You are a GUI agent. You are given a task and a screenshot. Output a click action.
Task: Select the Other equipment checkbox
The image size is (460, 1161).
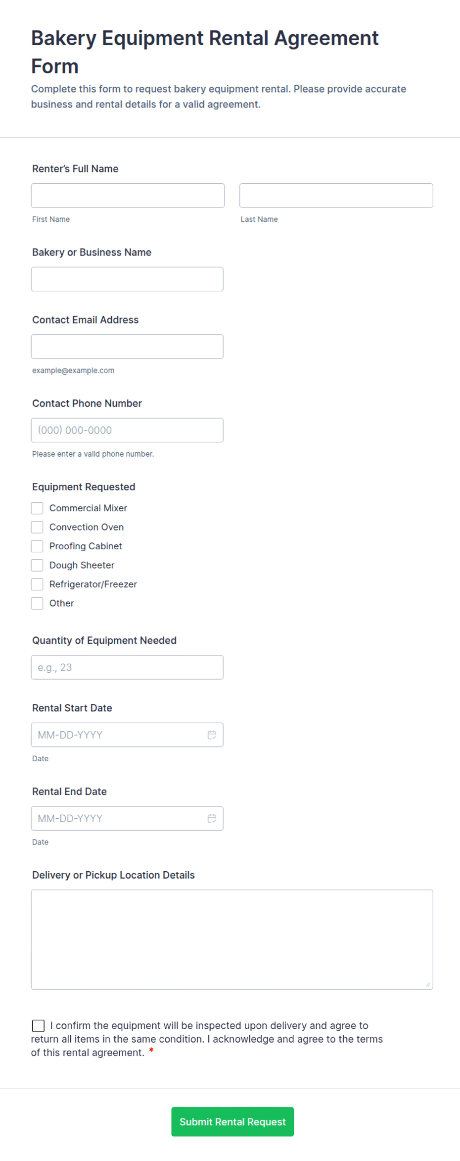[x=37, y=603]
